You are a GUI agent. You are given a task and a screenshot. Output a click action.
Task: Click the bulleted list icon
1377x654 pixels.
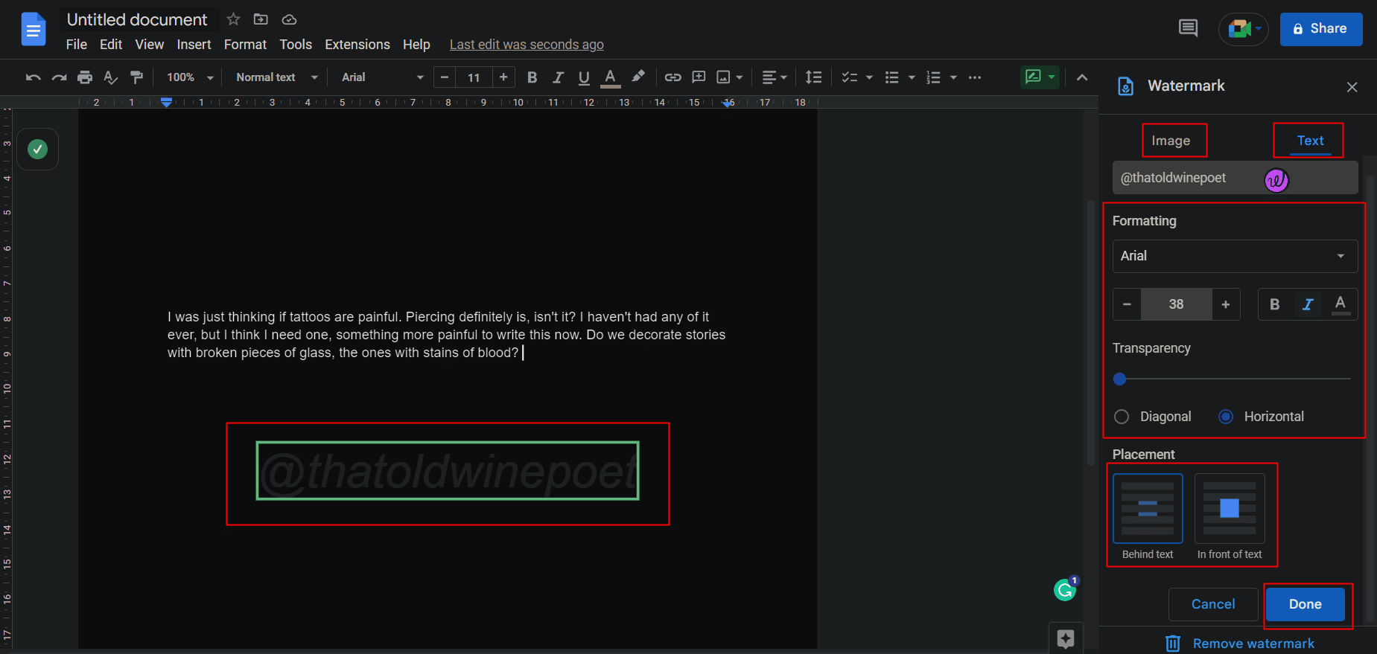(x=891, y=77)
